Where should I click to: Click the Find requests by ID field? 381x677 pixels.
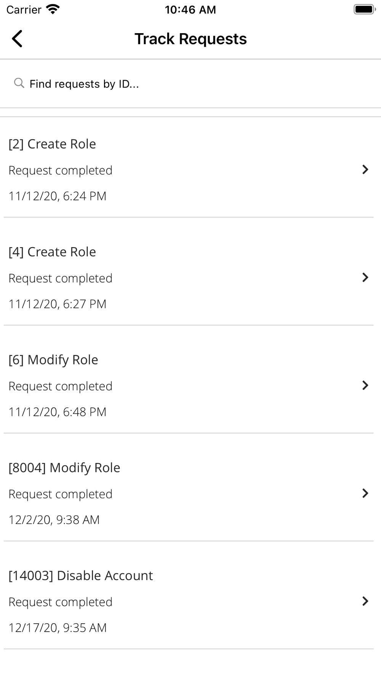(190, 84)
